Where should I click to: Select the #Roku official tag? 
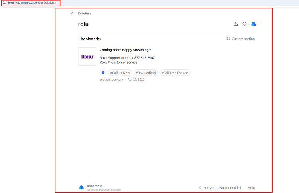pos(146,73)
